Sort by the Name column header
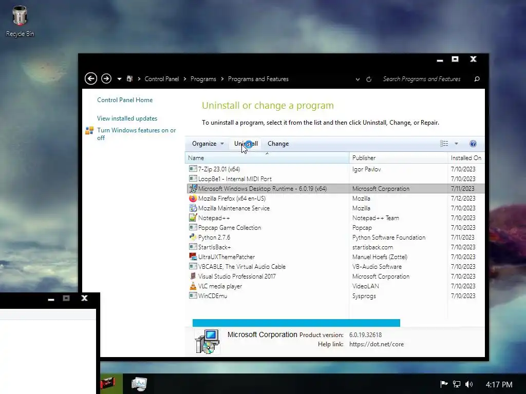The height and width of the screenshot is (394, 526). [x=267, y=158]
